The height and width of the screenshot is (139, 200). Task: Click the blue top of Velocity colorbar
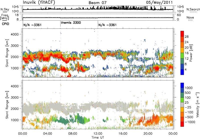point(182,85)
